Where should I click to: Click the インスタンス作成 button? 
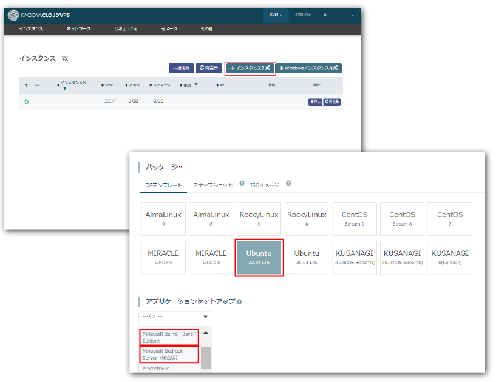[x=250, y=68]
